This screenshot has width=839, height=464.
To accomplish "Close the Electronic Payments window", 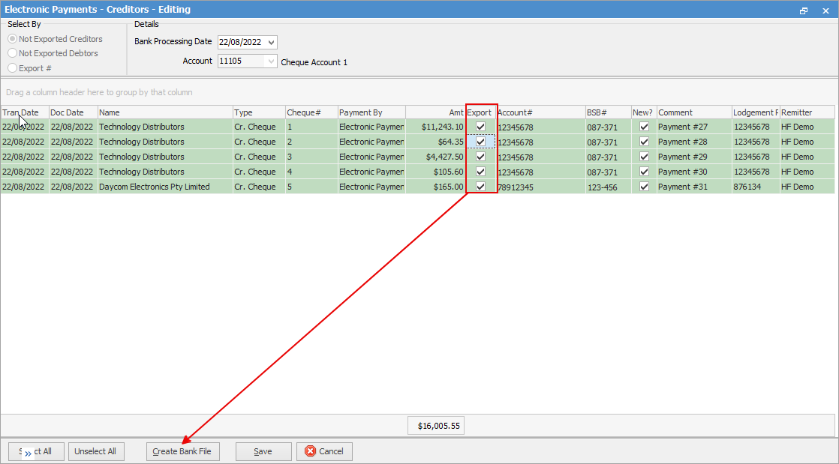I will [825, 10].
